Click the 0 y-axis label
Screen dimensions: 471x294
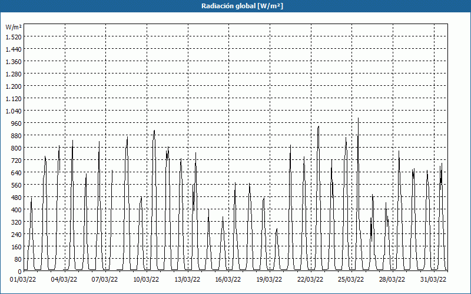20,272
